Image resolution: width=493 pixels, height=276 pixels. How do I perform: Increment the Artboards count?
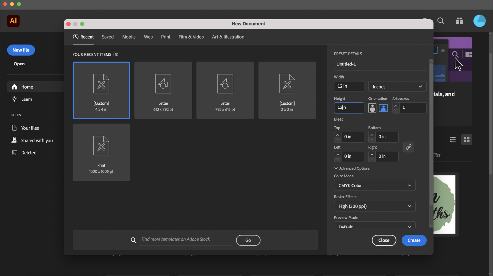point(396,106)
